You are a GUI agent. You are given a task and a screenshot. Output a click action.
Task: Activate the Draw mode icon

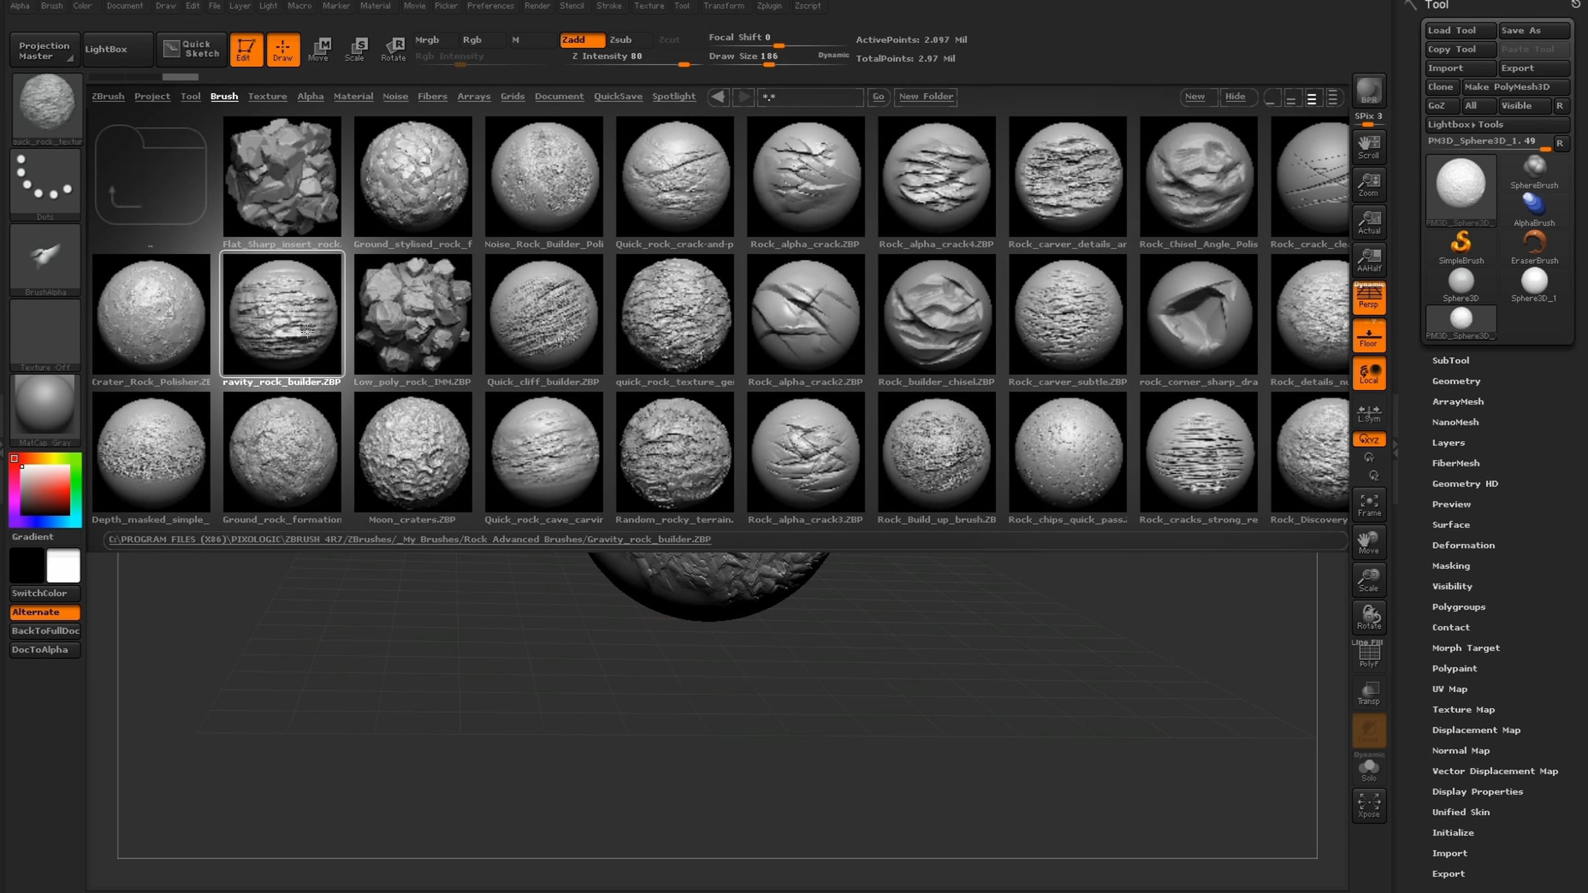pyautogui.click(x=283, y=49)
